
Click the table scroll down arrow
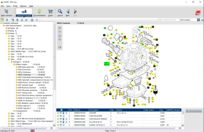[183, 125]
